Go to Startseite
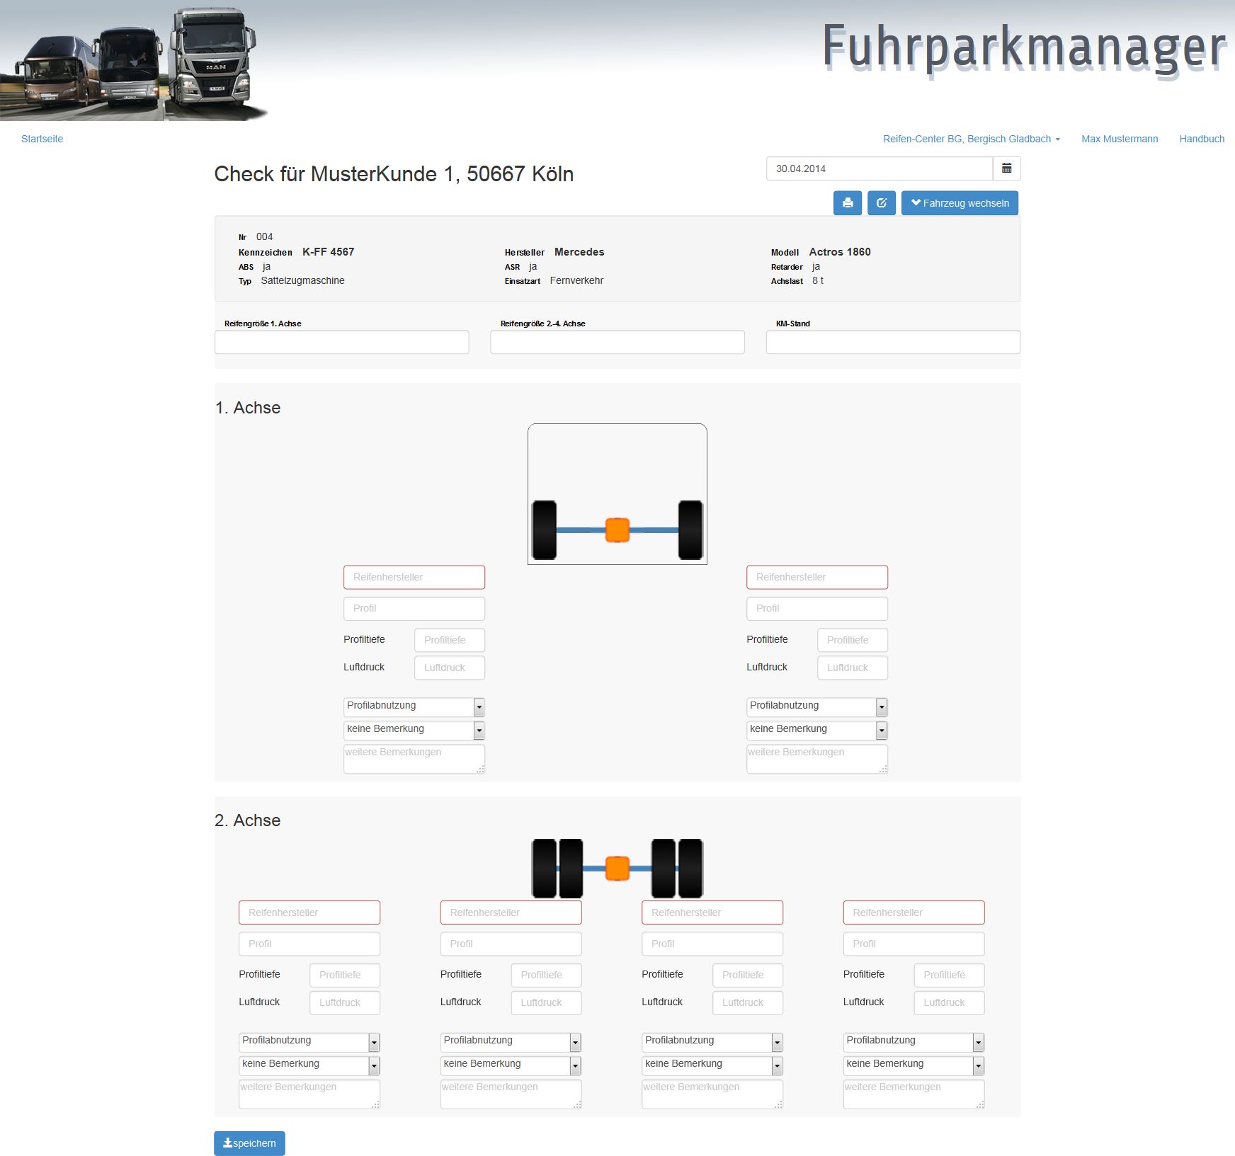 pyautogui.click(x=42, y=139)
